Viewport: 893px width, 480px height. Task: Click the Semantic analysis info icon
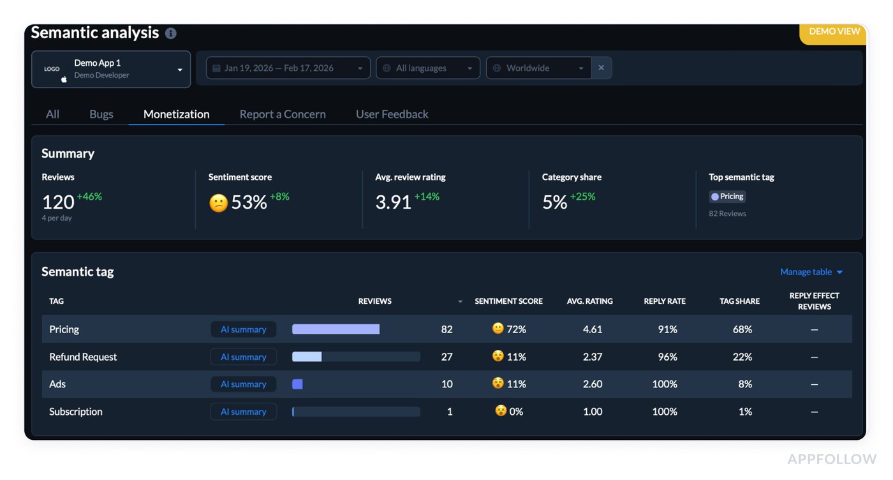[x=170, y=33]
